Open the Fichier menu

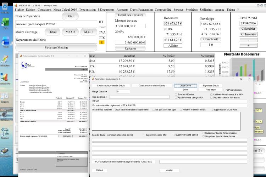click(x=19, y=10)
